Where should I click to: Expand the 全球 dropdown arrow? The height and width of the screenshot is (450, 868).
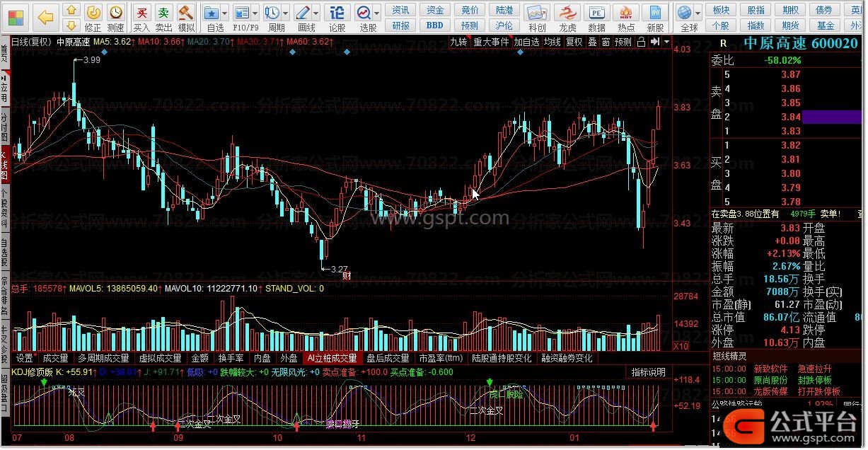[x=698, y=13]
